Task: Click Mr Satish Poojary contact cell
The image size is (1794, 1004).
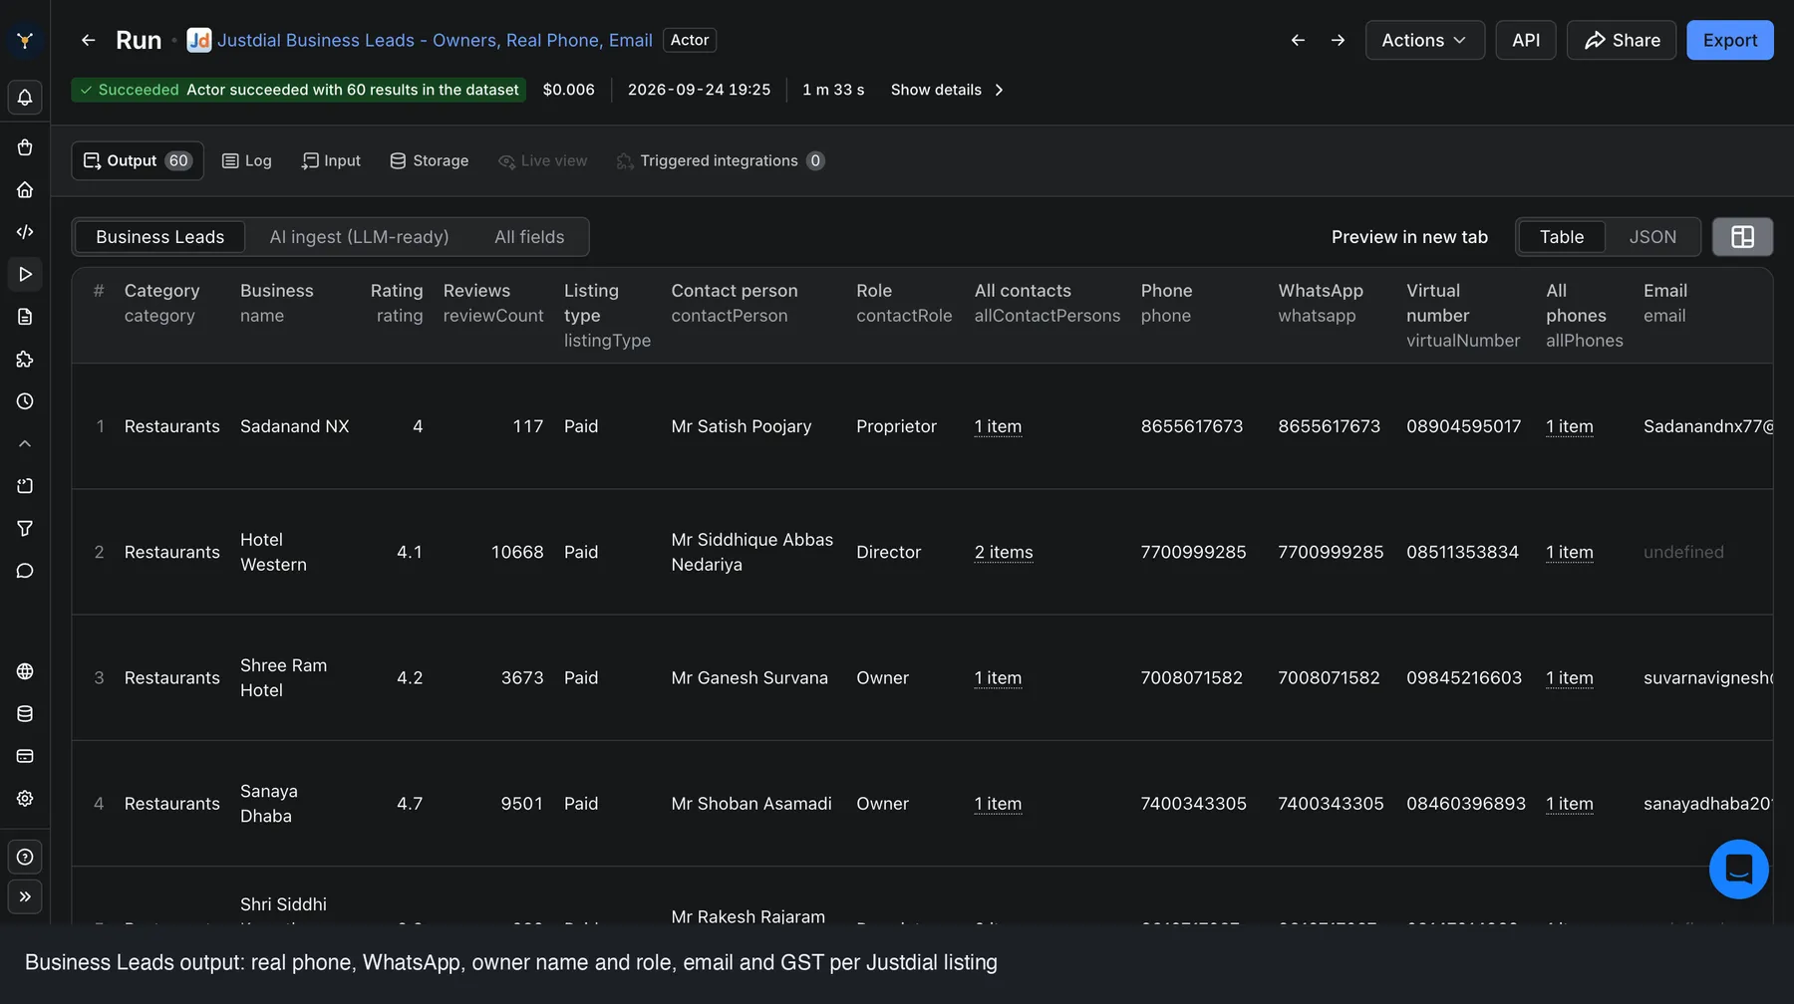Action: 742,426
